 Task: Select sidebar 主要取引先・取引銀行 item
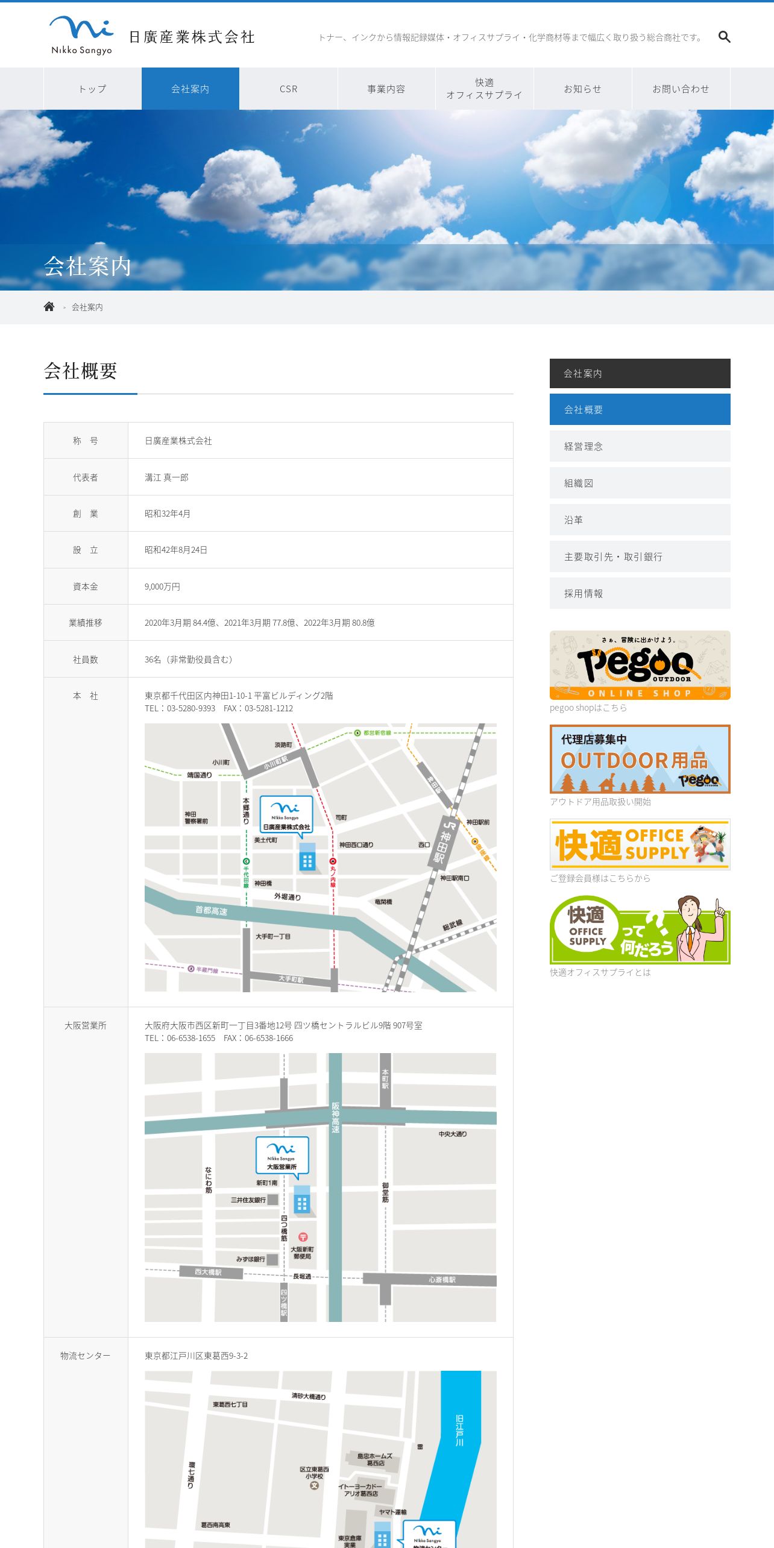(x=640, y=556)
